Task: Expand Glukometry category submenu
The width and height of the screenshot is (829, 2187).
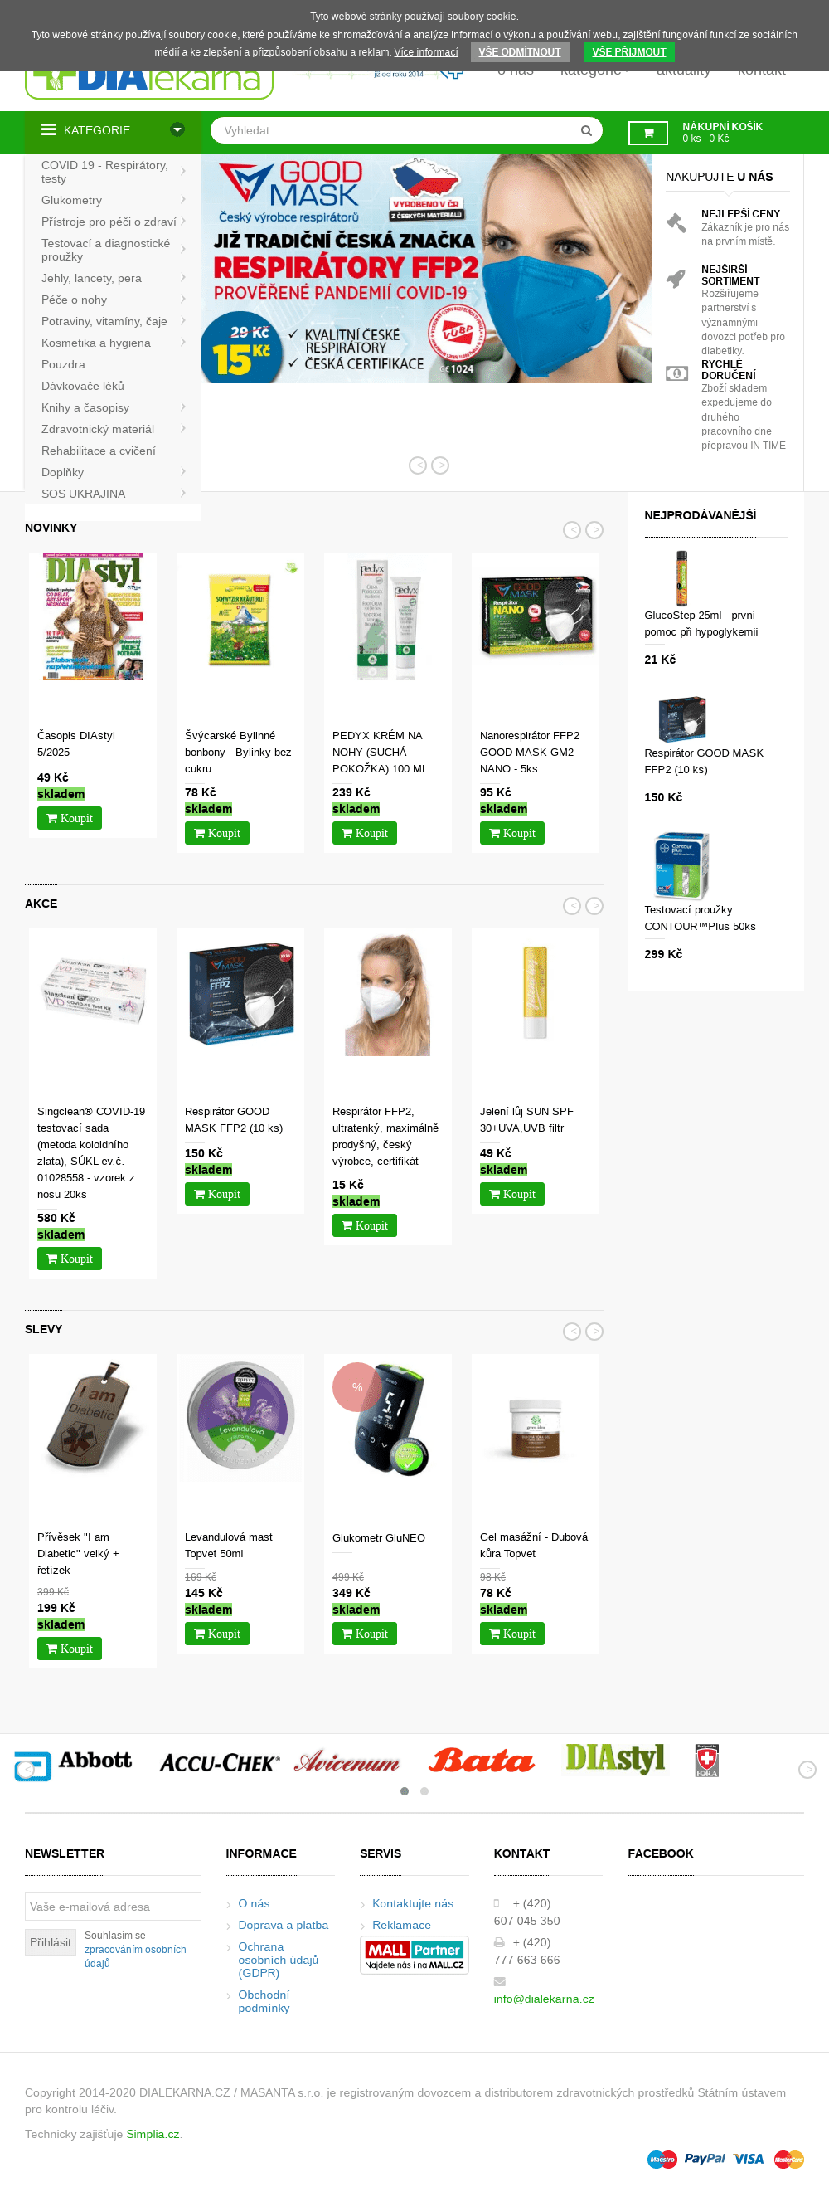Action: click(x=182, y=199)
